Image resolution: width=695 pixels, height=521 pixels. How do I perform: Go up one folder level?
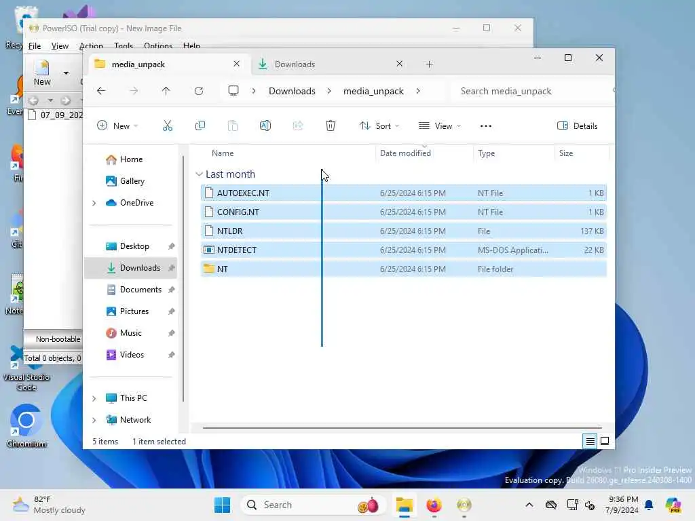tap(166, 91)
